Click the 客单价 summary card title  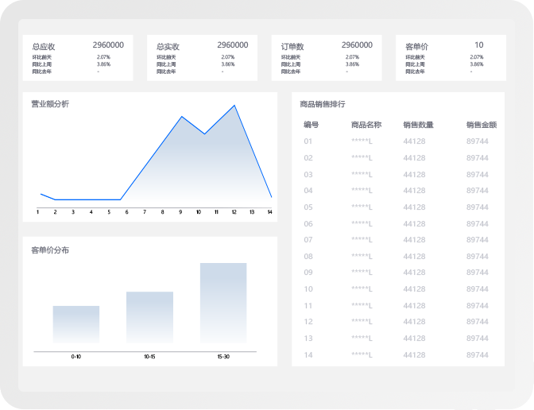click(x=417, y=47)
